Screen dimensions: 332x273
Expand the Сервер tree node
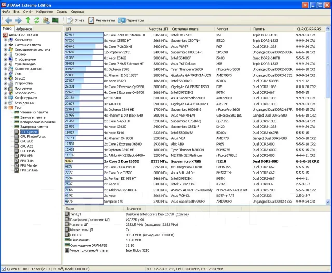pyautogui.click(x=5, y=54)
